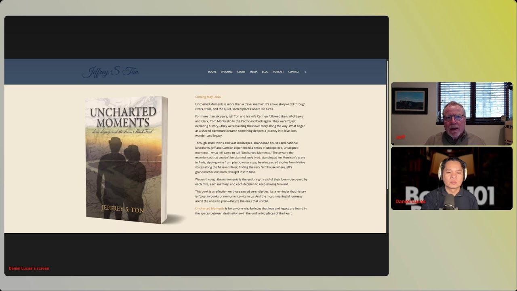Viewport: 517px width, 291px height.
Task: Open the search magnifier icon in nav
Action: pos(305,72)
